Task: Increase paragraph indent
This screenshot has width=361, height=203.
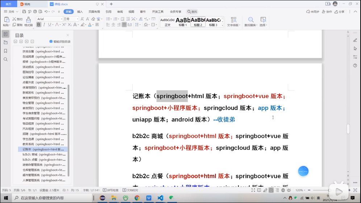Action: [x=128, y=19]
